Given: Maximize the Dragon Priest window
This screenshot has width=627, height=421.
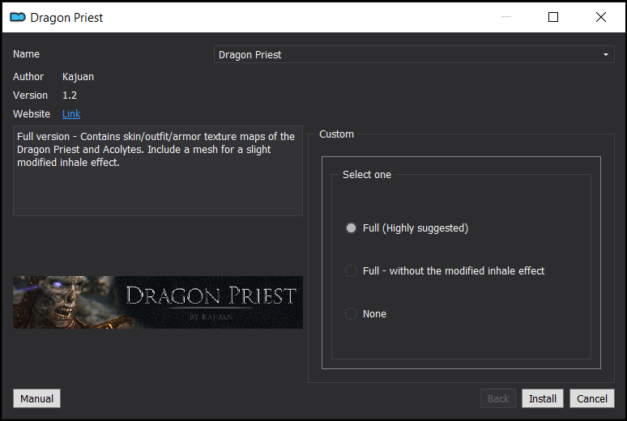Looking at the screenshot, I should pos(553,17).
